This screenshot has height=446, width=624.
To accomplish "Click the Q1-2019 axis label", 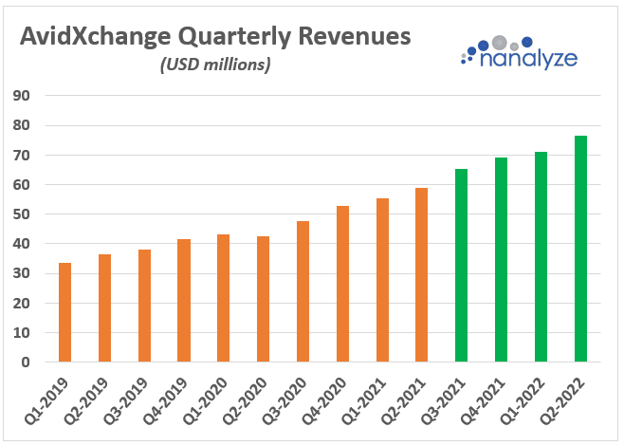I will click(x=46, y=400).
